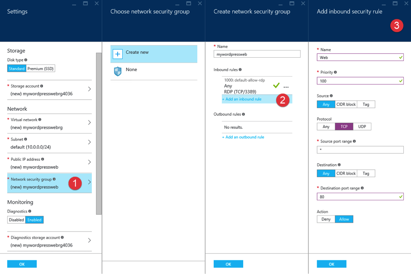This screenshot has height=274, width=411.
Task: Select Tag for the Destination
Action: tap(365, 173)
